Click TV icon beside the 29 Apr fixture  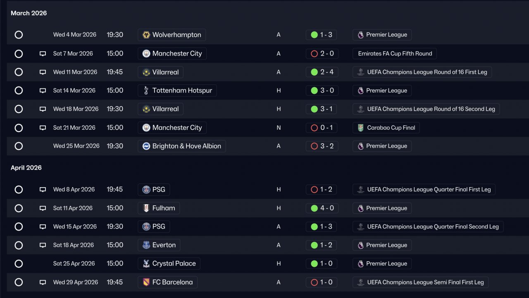(43, 282)
